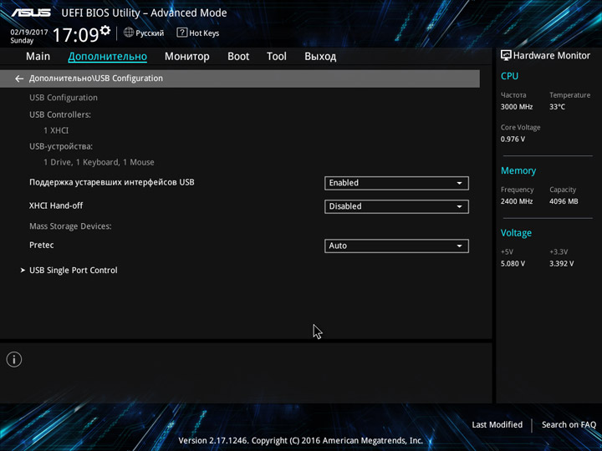
Task: Select the Pretec device label
Action: pos(42,245)
